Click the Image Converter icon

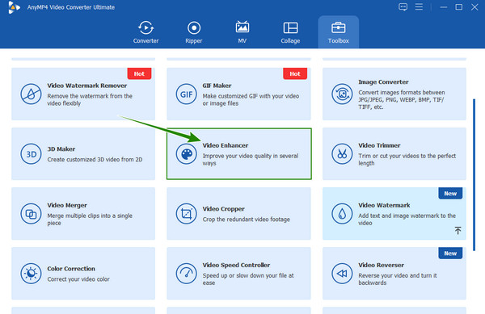click(342, 94)
